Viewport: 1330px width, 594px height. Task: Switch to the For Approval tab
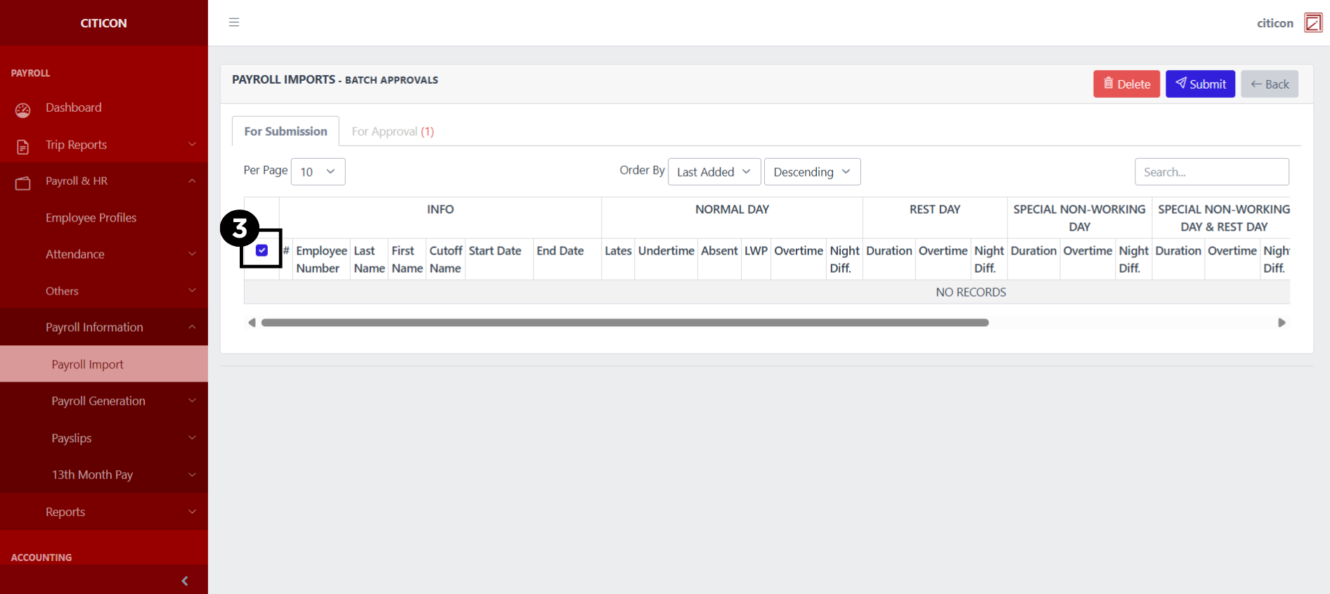click(392, 131)
